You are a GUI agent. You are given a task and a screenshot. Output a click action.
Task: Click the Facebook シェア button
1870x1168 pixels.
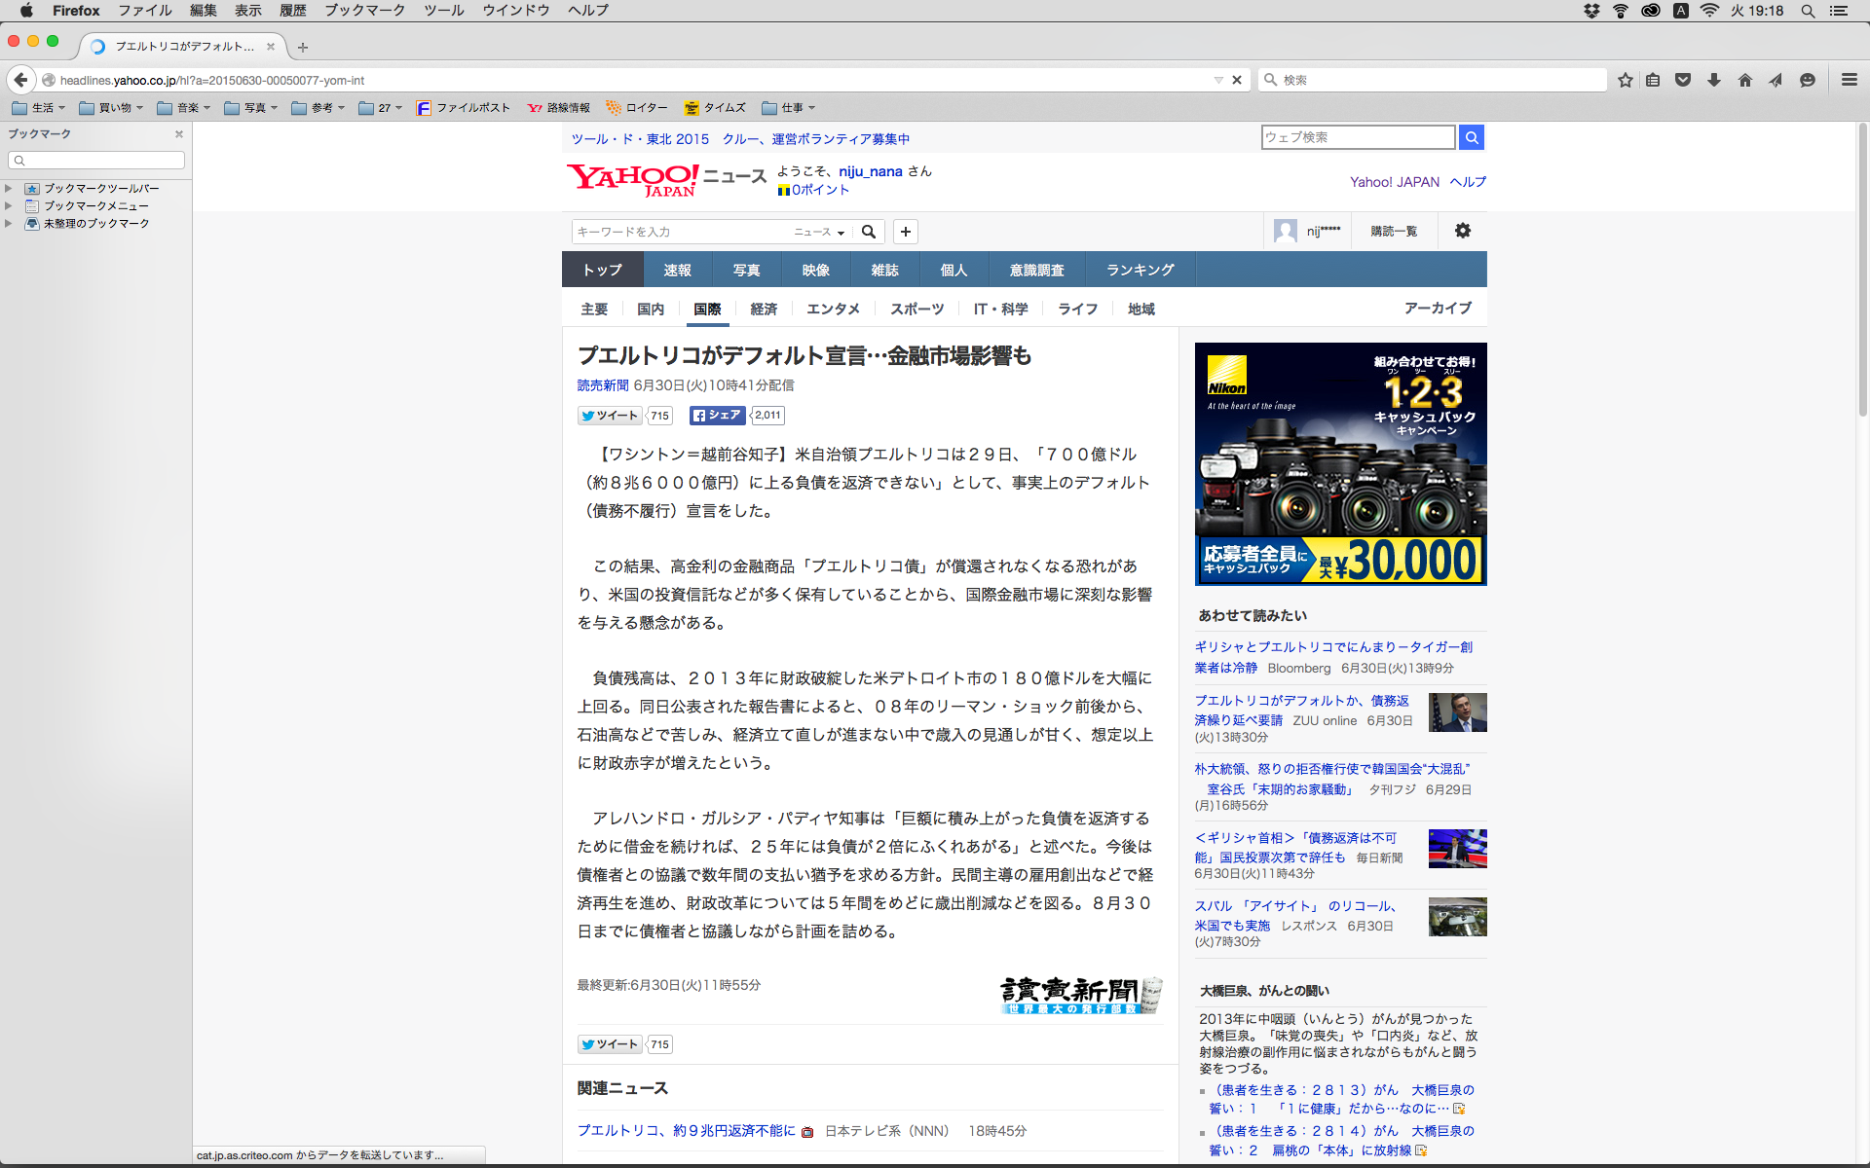pos(717,416)
